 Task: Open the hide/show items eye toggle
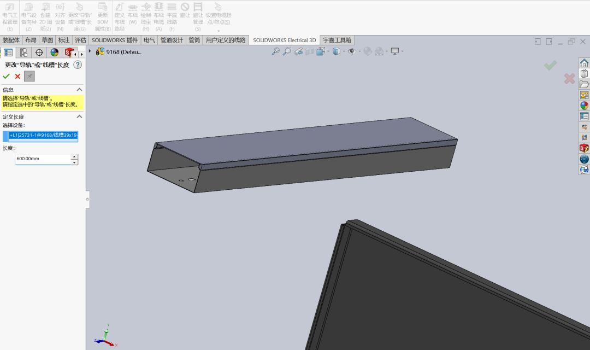[352, 51]
